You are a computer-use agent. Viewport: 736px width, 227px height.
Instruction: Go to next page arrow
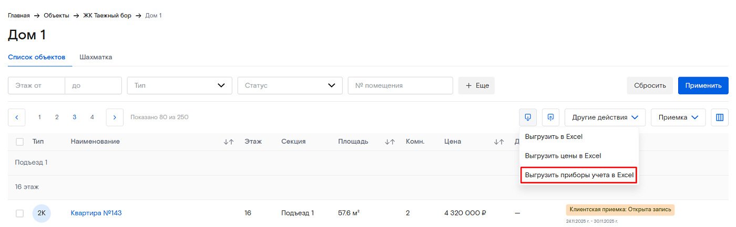click(x=115, y=117)
